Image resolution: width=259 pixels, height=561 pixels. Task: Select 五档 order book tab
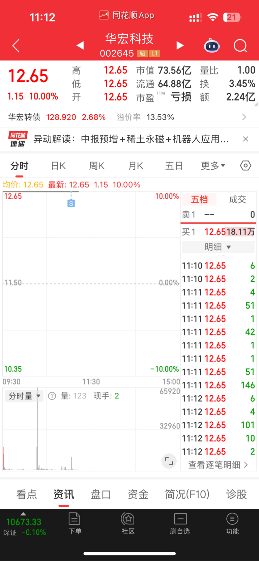[x=199, y=199]
